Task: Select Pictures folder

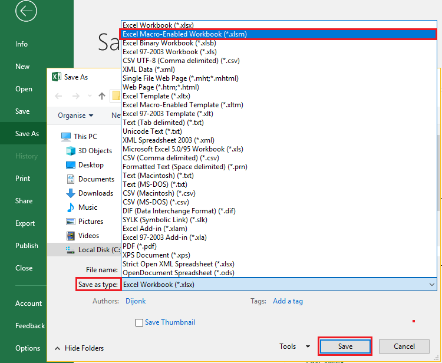Action: click(84, 221)
